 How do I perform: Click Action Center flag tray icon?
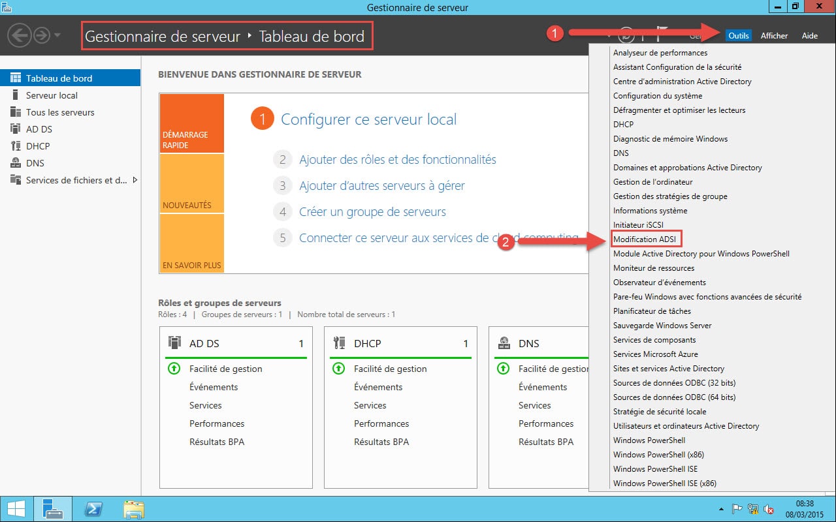coord(737,509)
